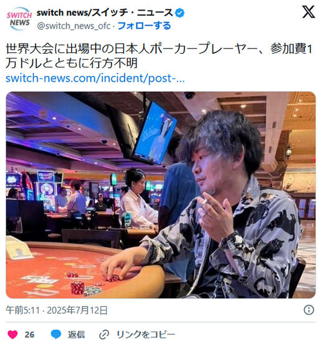Viewport: 324px width, 346px height.
Task: Click the tweet info circle icon
Action: (309, 310)
